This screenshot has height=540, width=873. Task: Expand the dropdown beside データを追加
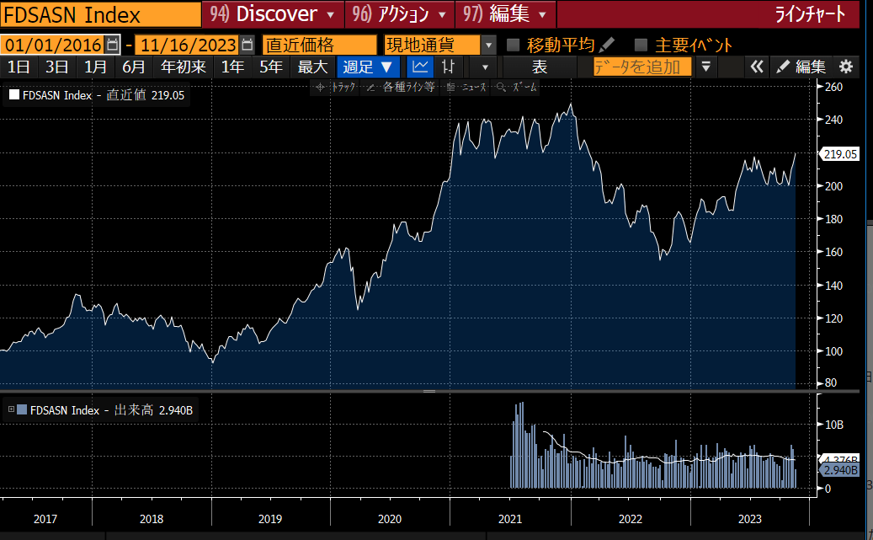click(x=705, y=67)
